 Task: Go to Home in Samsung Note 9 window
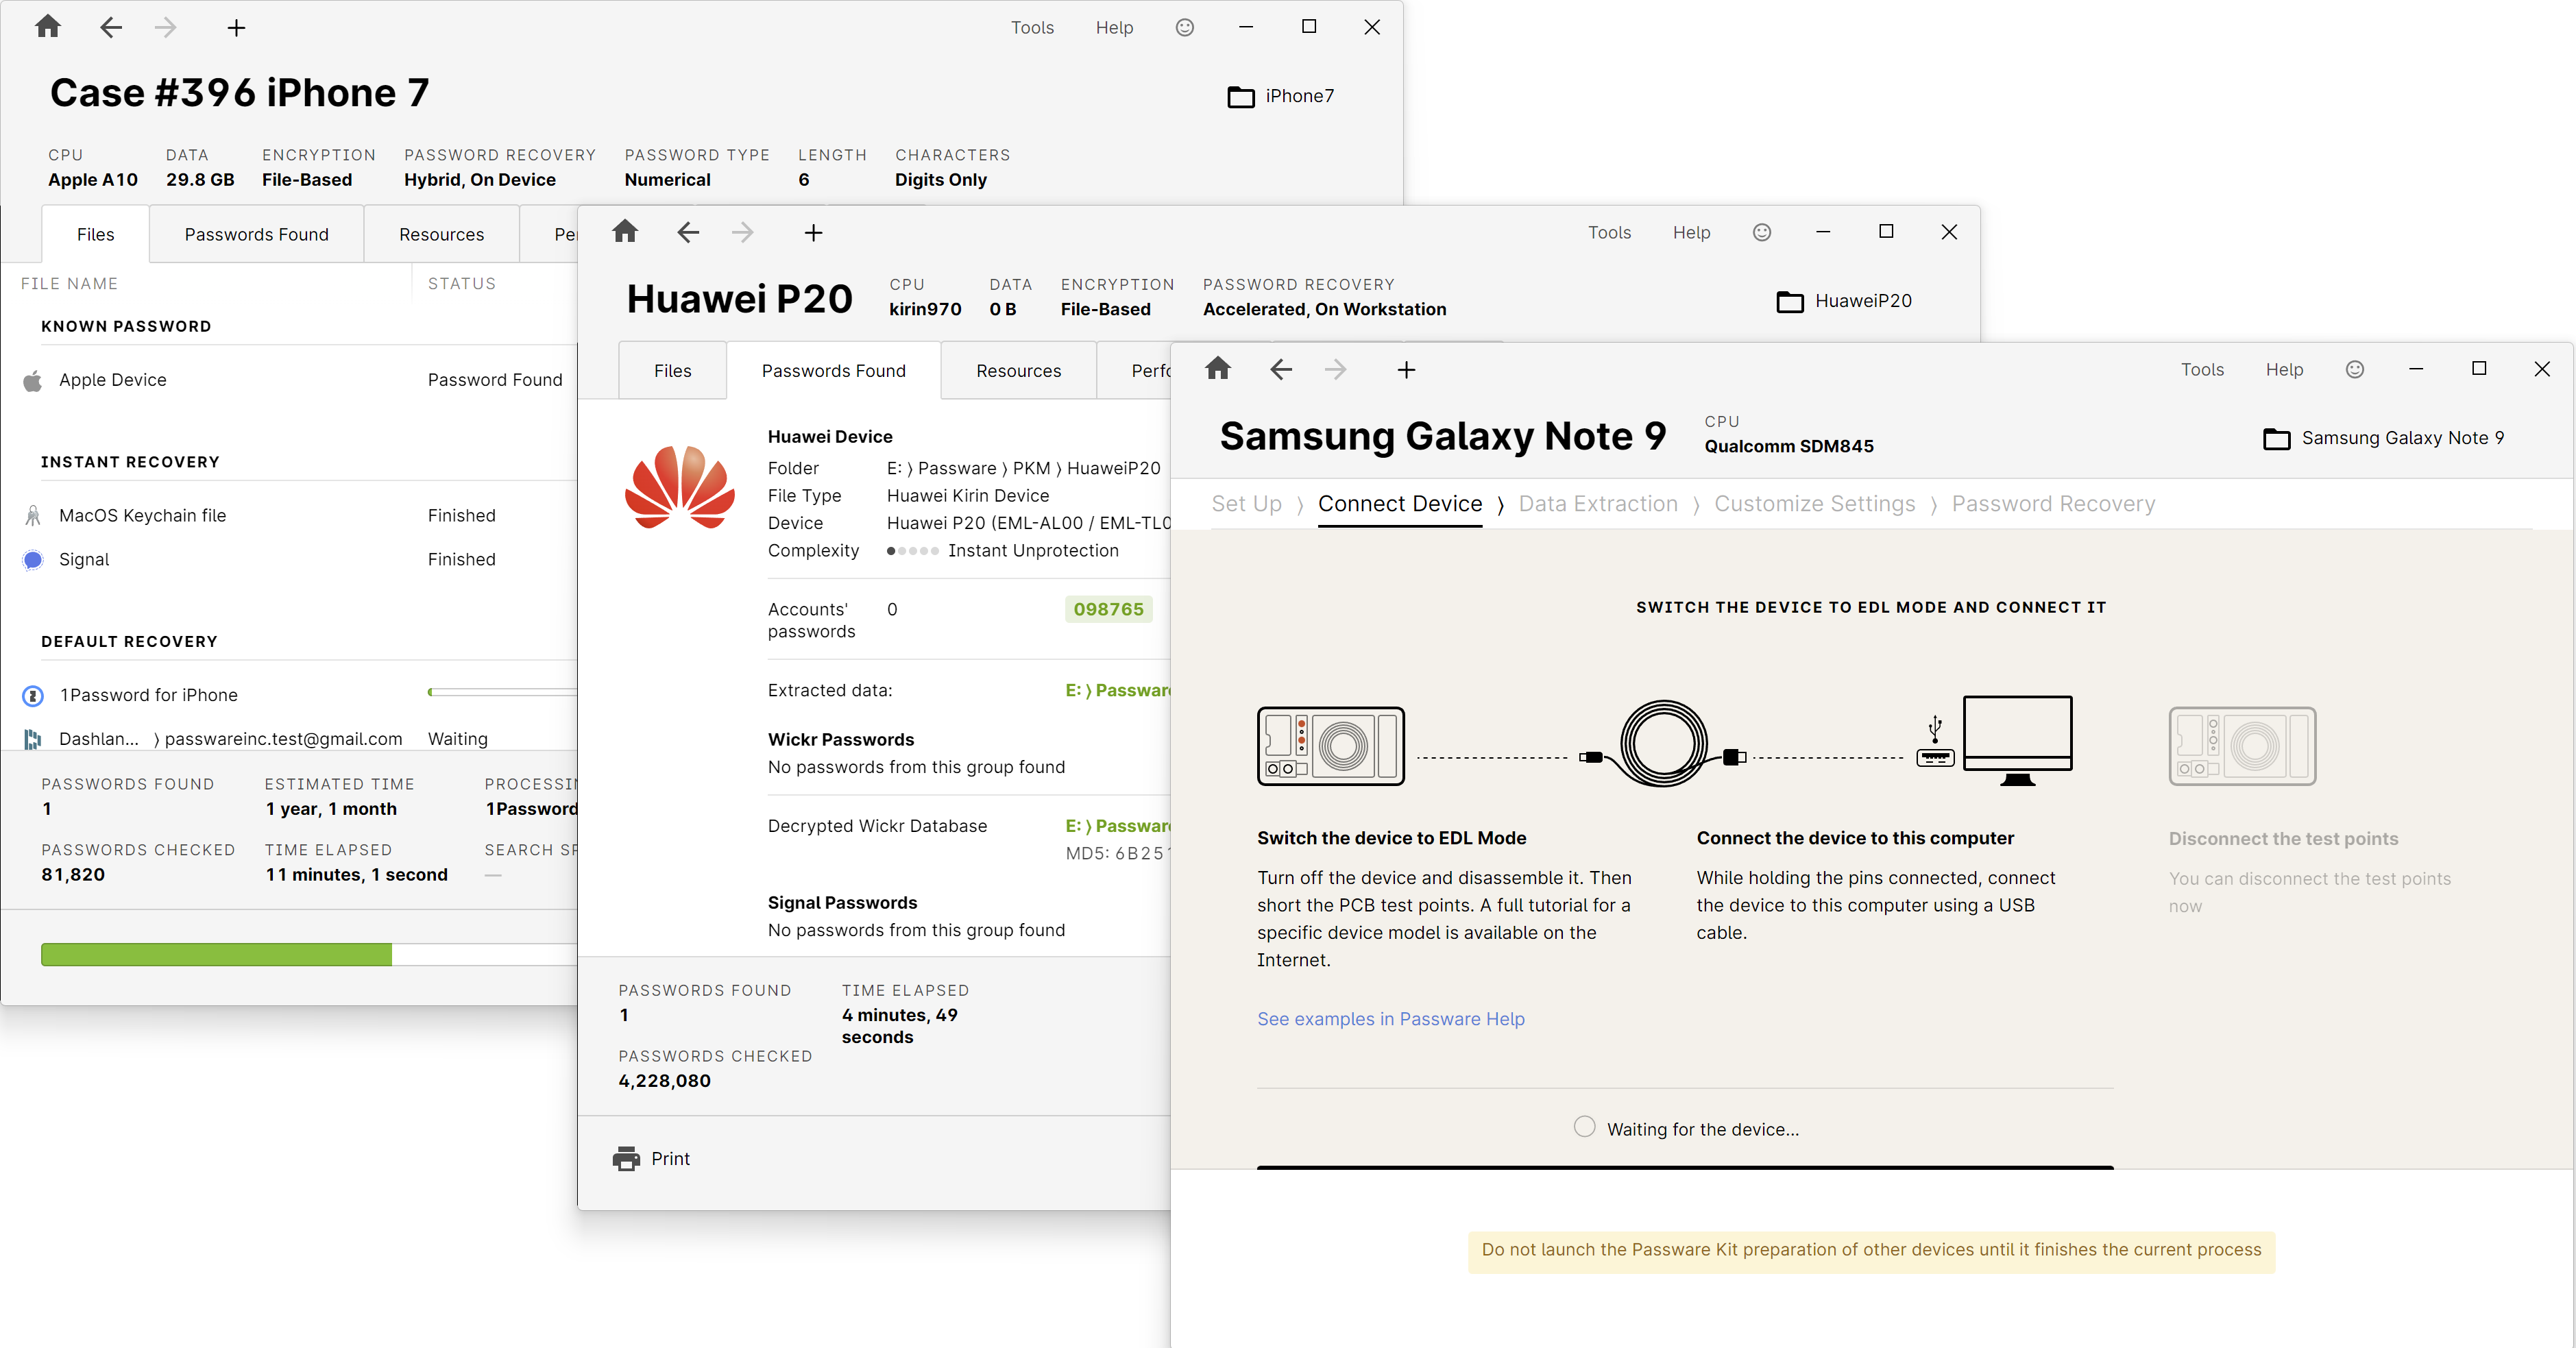point(1218,369)
